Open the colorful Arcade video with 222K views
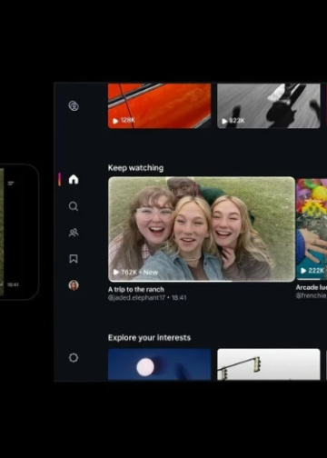This screenshot has height=458, width=327. click(x=312, y=229)
